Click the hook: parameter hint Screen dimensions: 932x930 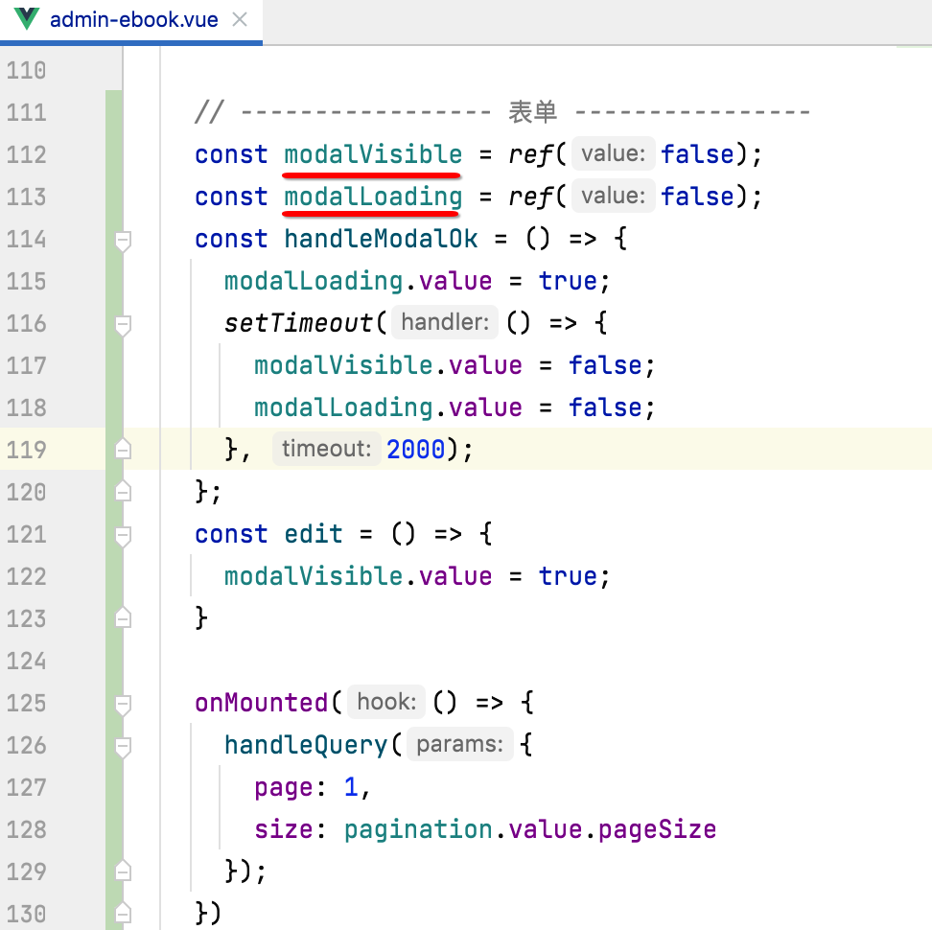(x=386, y=703)
